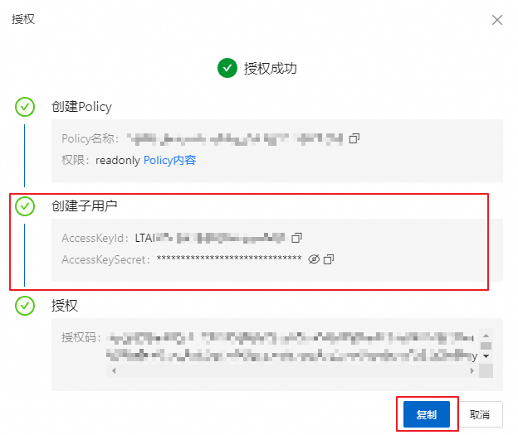Click the vertical scrollbar thumb of 授权码
Screen dimensions: 518x435
click(486, 346)
